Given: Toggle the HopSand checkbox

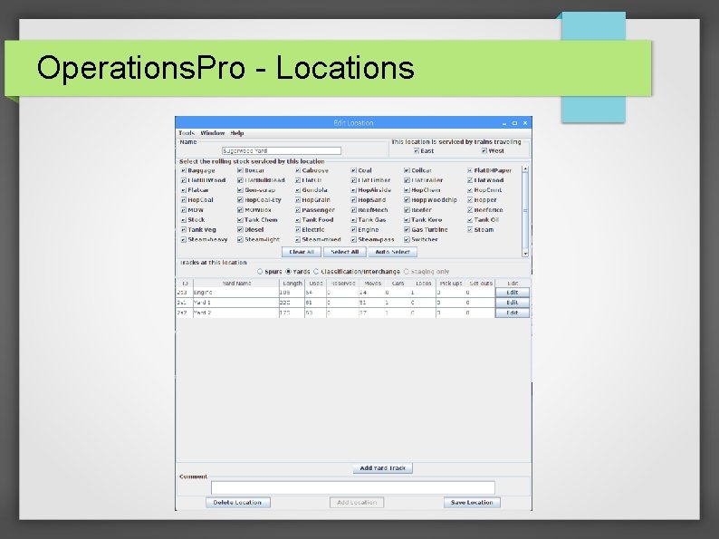Looking at the screenshot, I should coord(353,200).
